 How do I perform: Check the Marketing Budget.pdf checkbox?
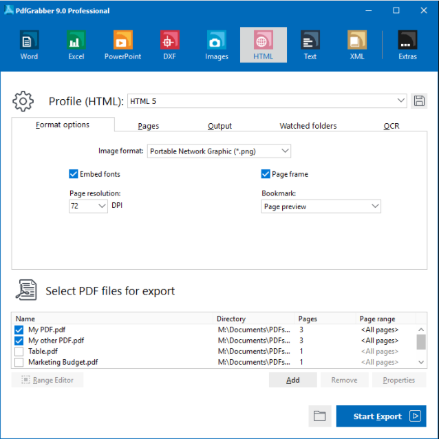[19, 363]
